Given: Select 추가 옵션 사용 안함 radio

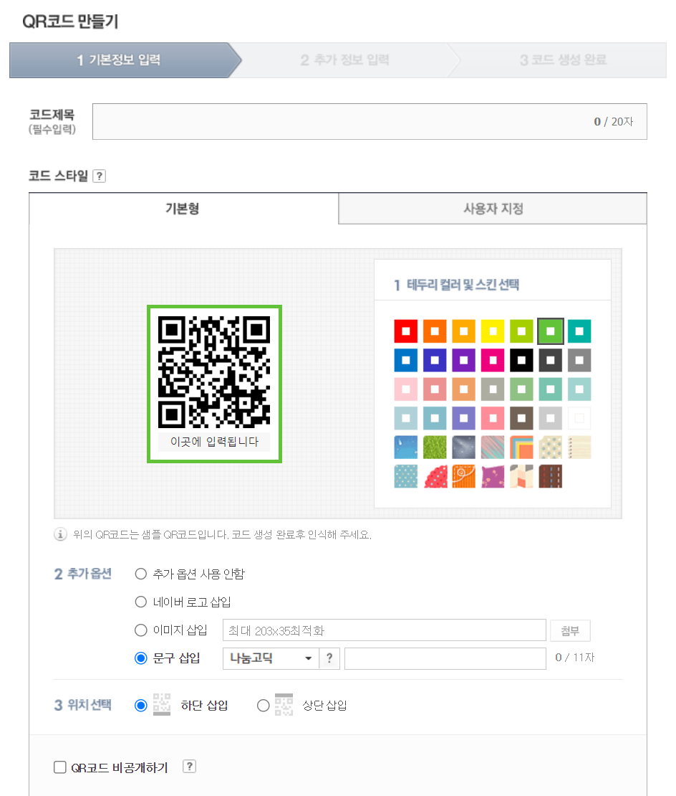Looking at the screenshot, I should [x=141, y=574].
